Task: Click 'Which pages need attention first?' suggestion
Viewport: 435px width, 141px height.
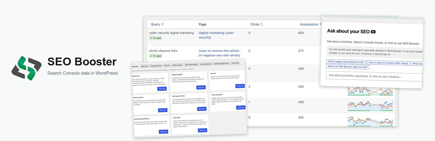Action: 346,62
